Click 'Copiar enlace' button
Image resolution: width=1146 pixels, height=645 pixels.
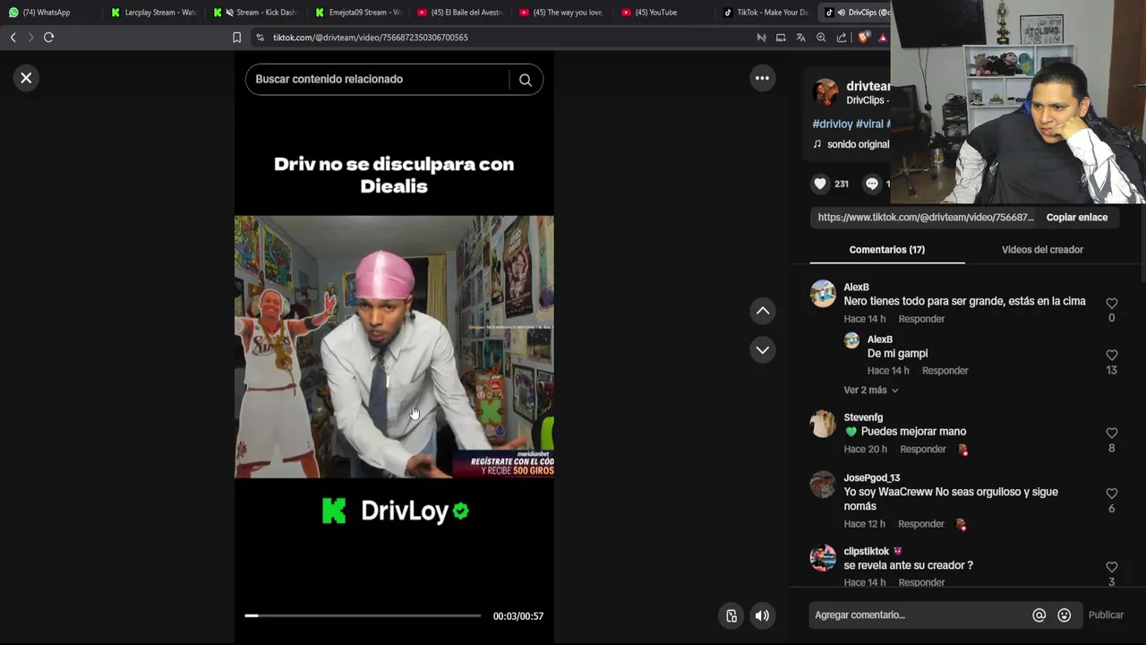click(x=1077, y=218)
